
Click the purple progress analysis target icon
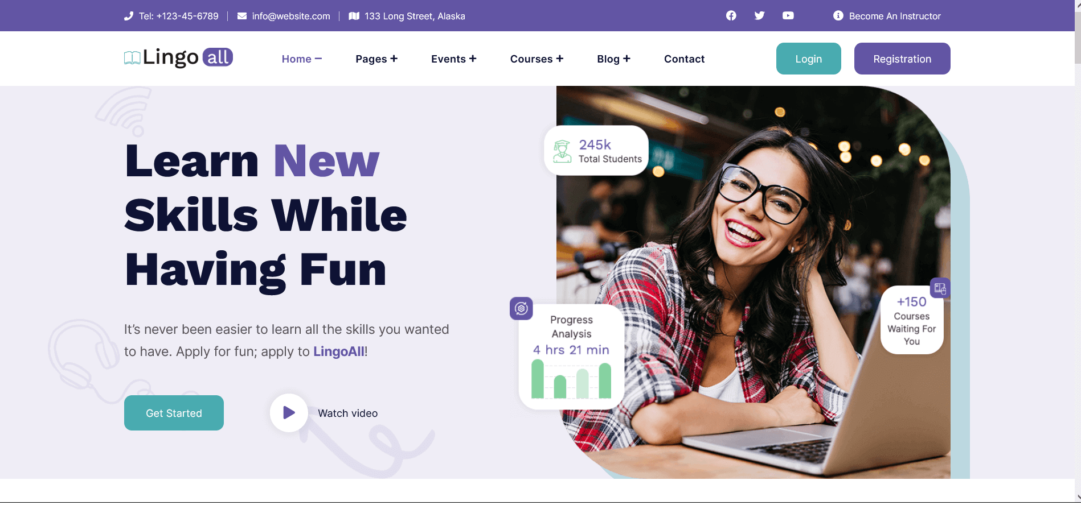click(521, 309)
